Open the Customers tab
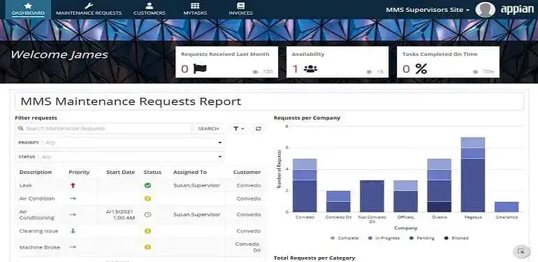538x262 pixels. click(x=150, y=9)
